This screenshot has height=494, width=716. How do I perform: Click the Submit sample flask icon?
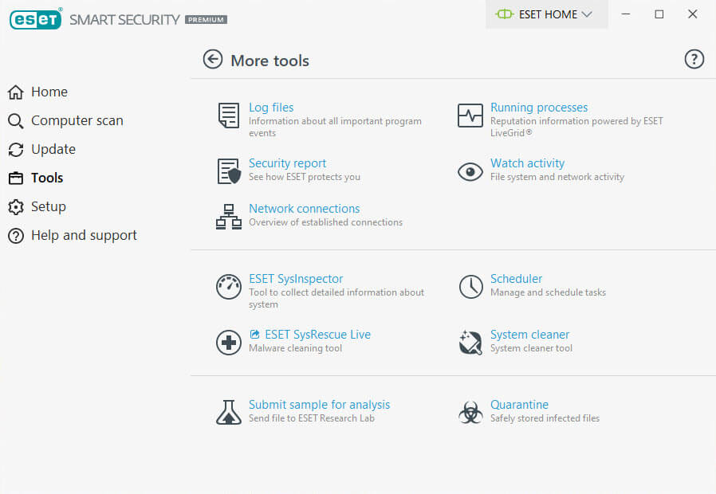[x=229, y=413]
